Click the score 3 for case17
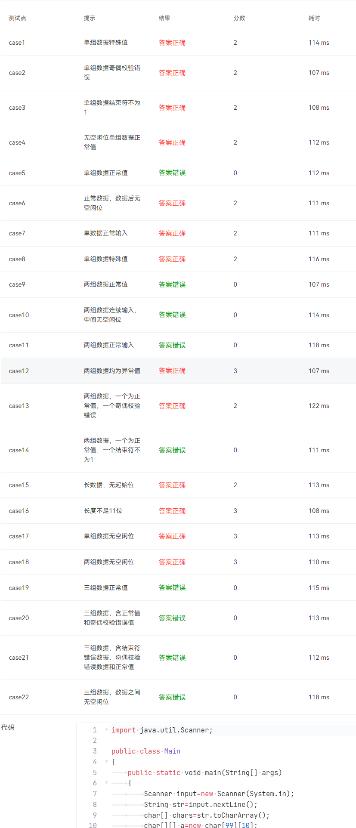Viewport: 356px width, 828px height. click(x=235, y=536)
